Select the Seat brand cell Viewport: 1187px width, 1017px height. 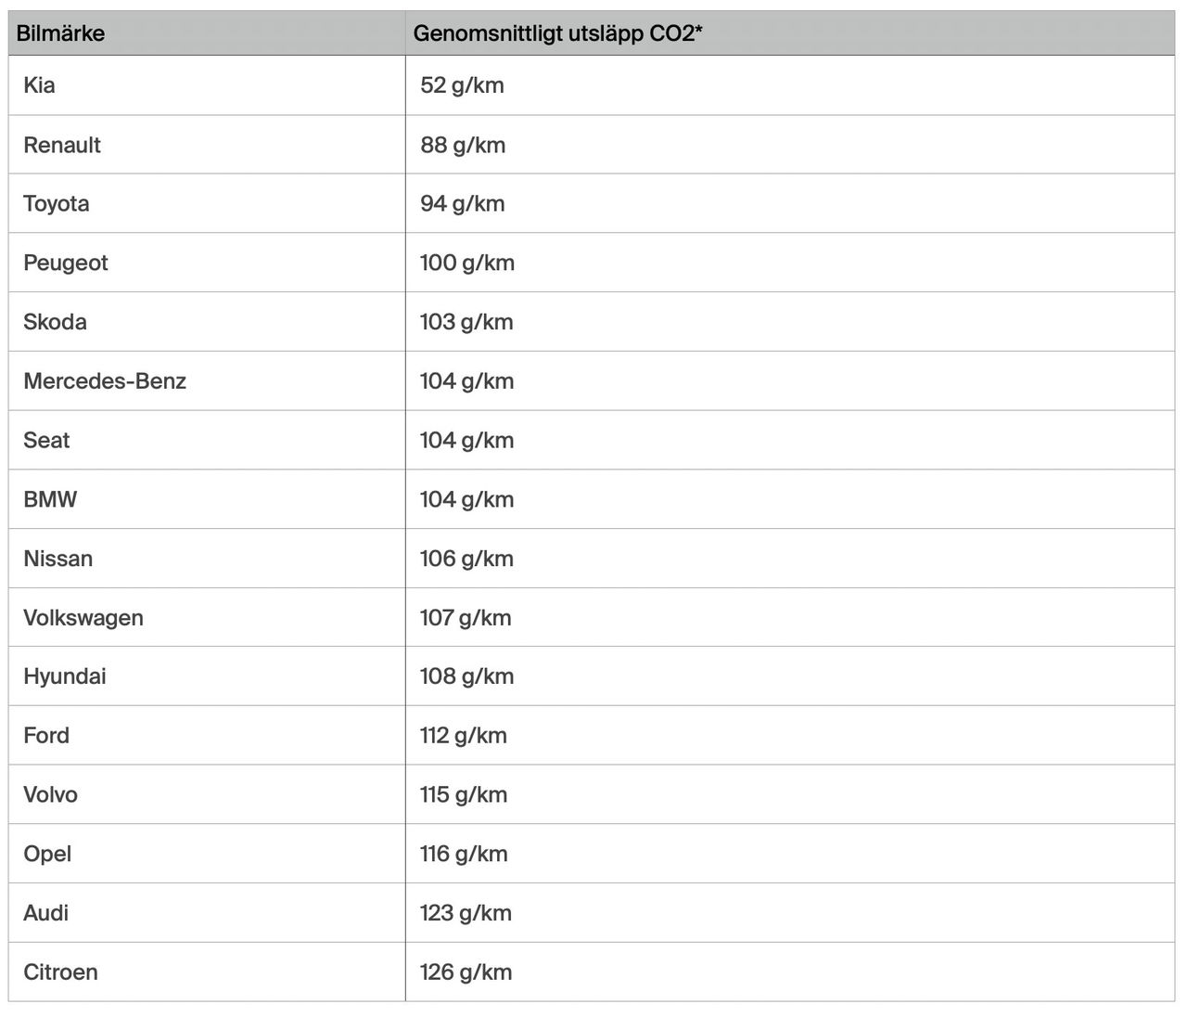(x=46, y=440)
